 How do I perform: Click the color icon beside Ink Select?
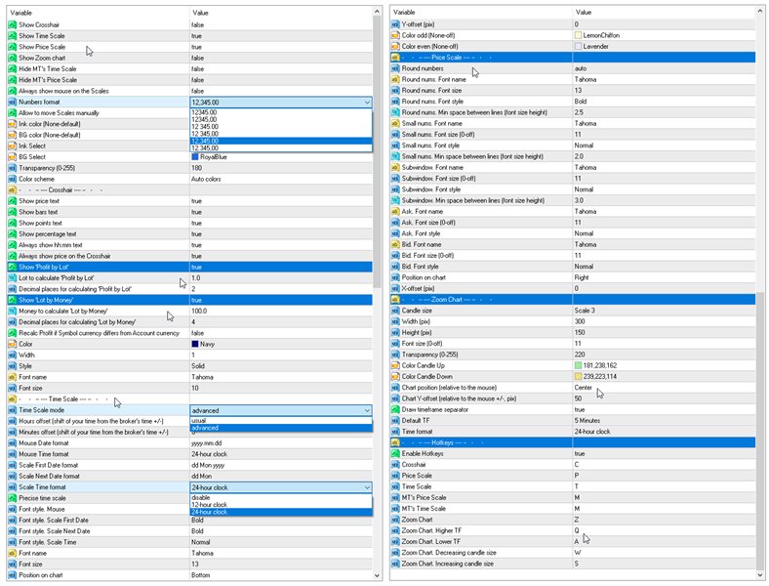[x=13, y=146]
